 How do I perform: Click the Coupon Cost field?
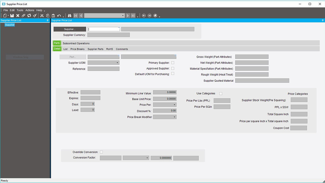tap(299, 128)
